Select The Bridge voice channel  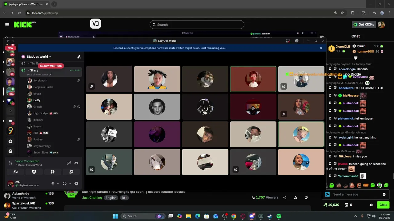(38, 63)
